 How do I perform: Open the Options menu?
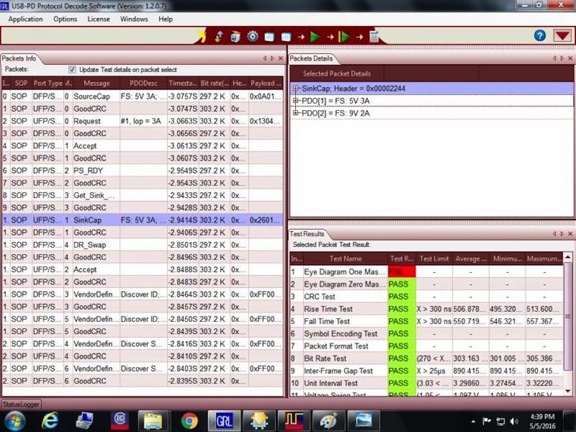click(65, 19)
